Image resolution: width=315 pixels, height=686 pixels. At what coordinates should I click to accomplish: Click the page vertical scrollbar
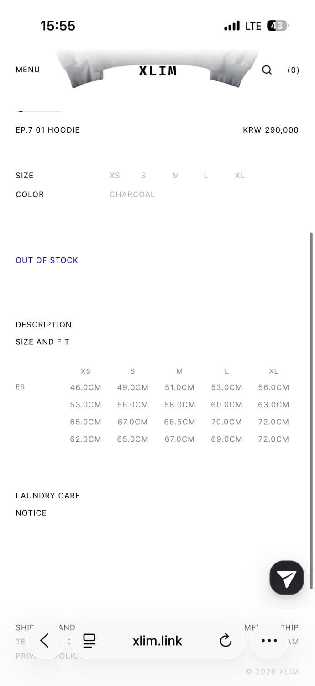[x=311, y=411]
